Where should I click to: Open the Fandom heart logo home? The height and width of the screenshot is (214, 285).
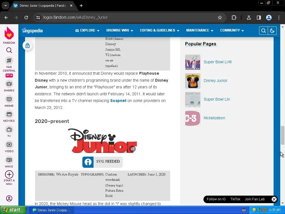click(9, 33)
